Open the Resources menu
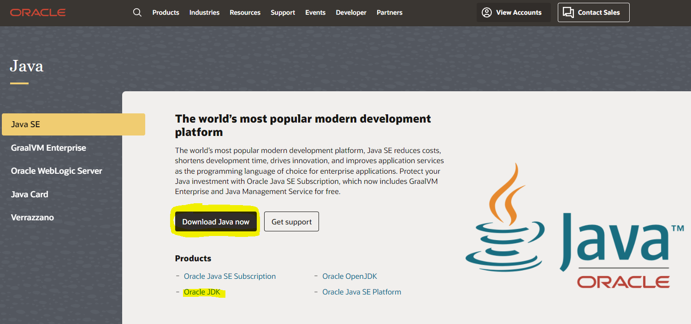The image size is (691, 324). click(245, 12)
